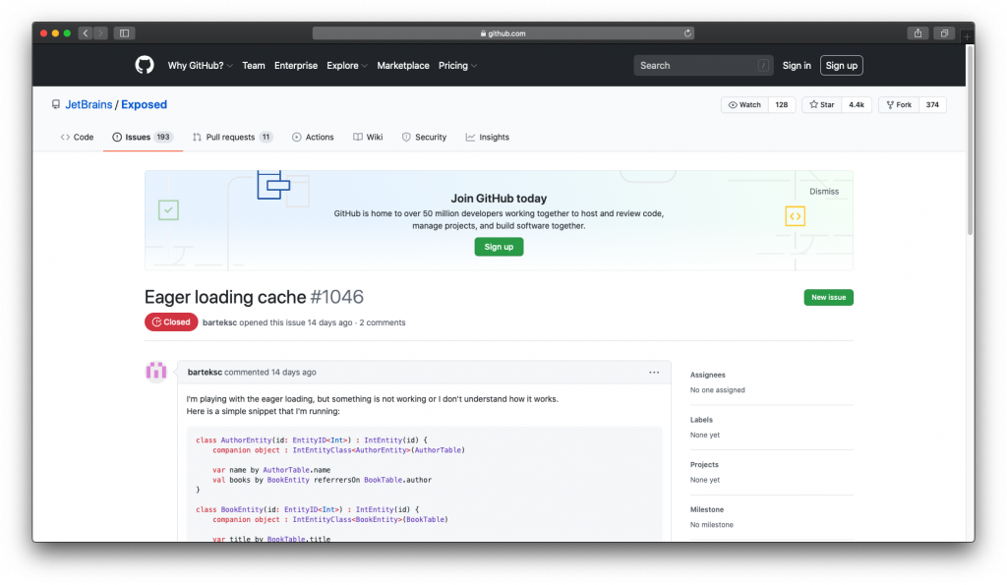Click 'Assignees' sidebar heading

(708, 375)
